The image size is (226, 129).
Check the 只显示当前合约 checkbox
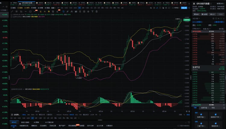(x=178, y=126)
